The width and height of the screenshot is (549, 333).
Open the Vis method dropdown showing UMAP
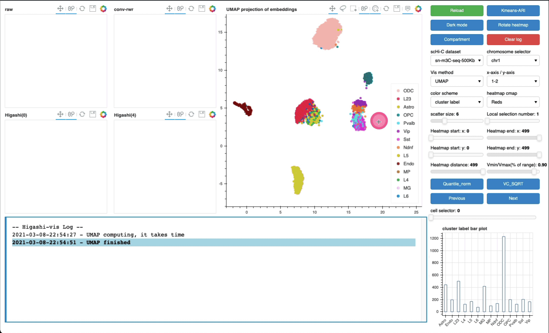coord(457,81)
